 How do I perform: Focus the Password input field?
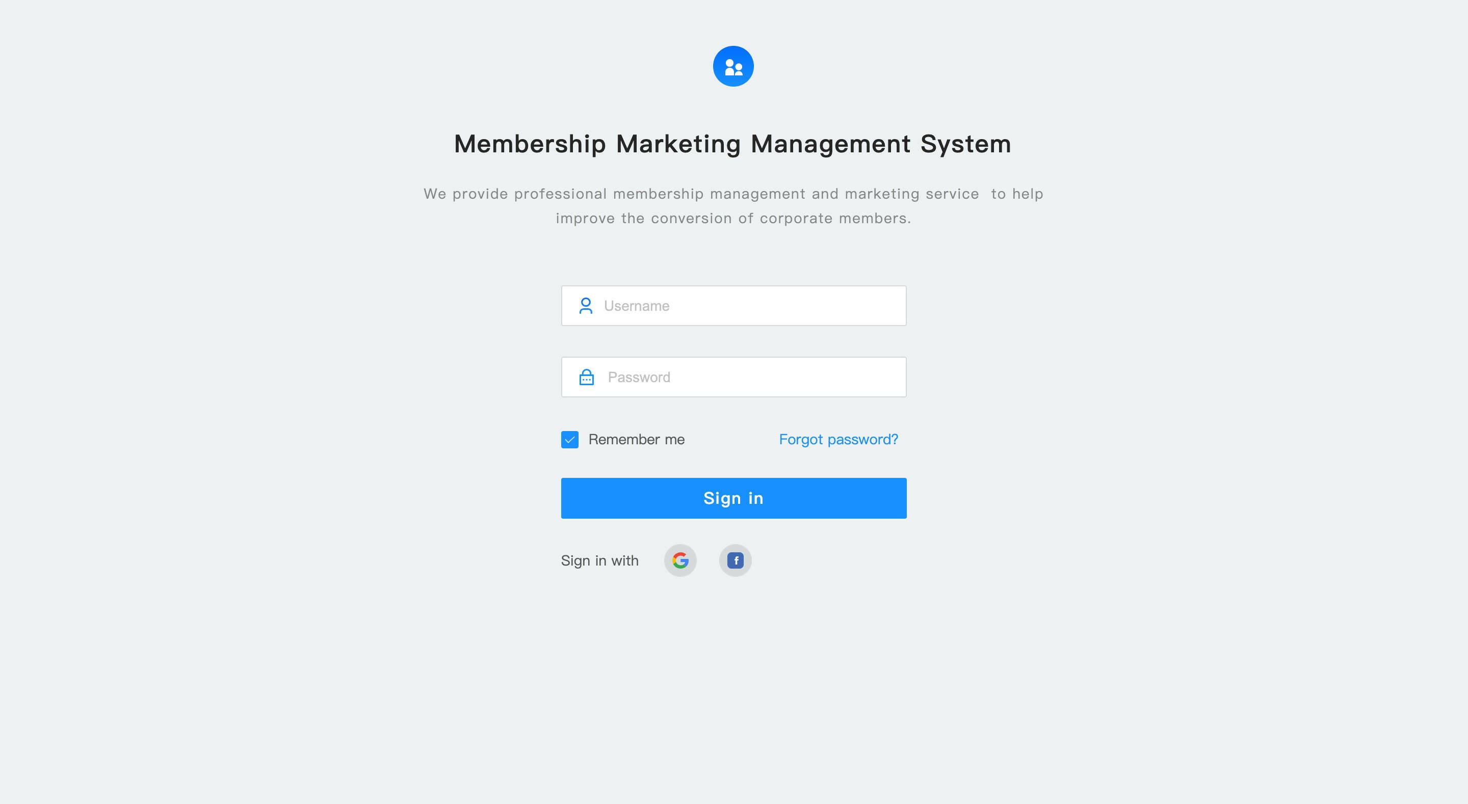tap(752, 377)
